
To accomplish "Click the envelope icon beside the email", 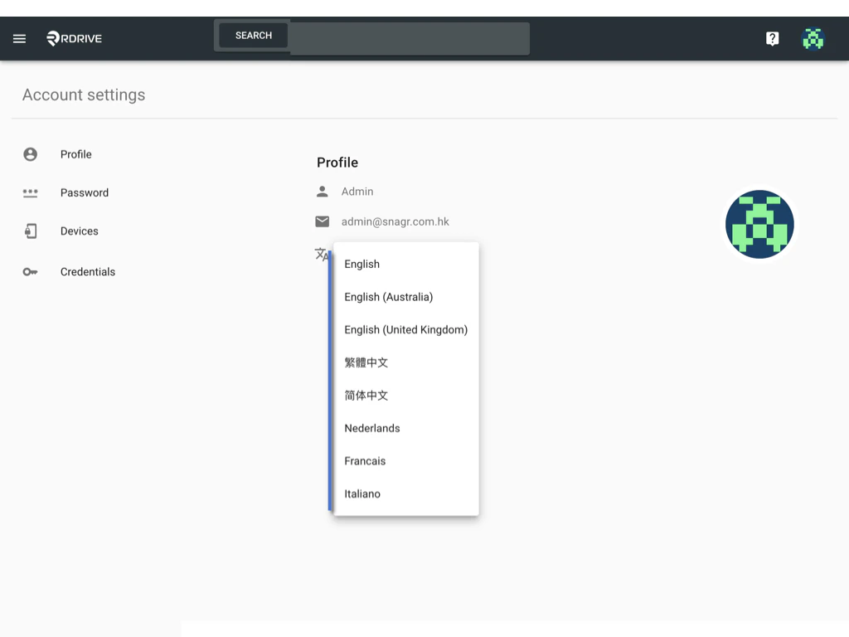I will click(323, 221).
